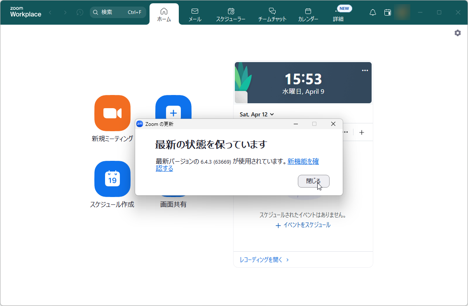The height and width of the screenshot is (306, 468).
Task: Expand the Sat, Apr 12 date dropdown
Action: click(257, 114)
